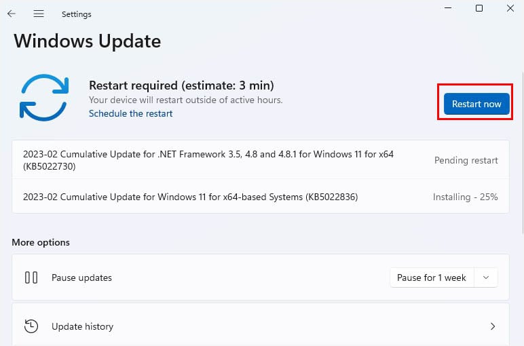
Task: Click the back arrow in title bar
Action: click(x=12, y=14)
